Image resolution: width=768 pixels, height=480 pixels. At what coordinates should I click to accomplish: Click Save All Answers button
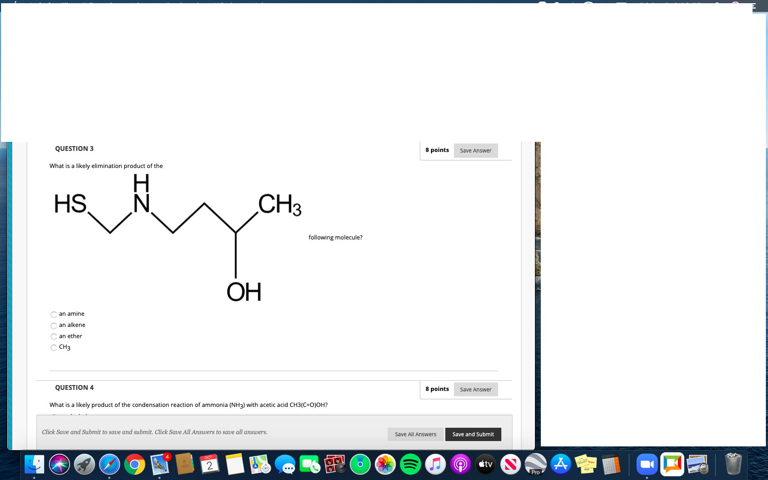pos(415,435)
